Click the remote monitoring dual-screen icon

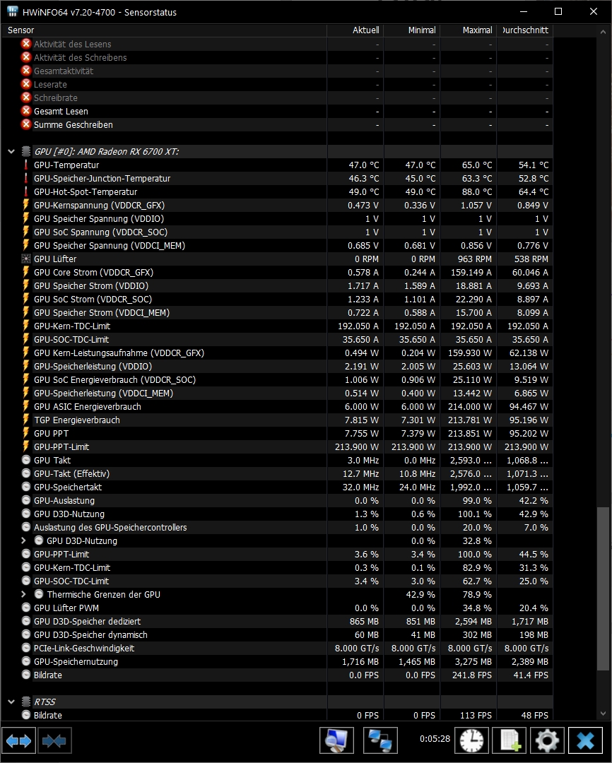tap(382, 740)
